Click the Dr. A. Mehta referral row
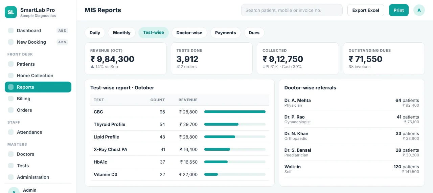This screenshot has width=433, height=193. tap(352, 103)
